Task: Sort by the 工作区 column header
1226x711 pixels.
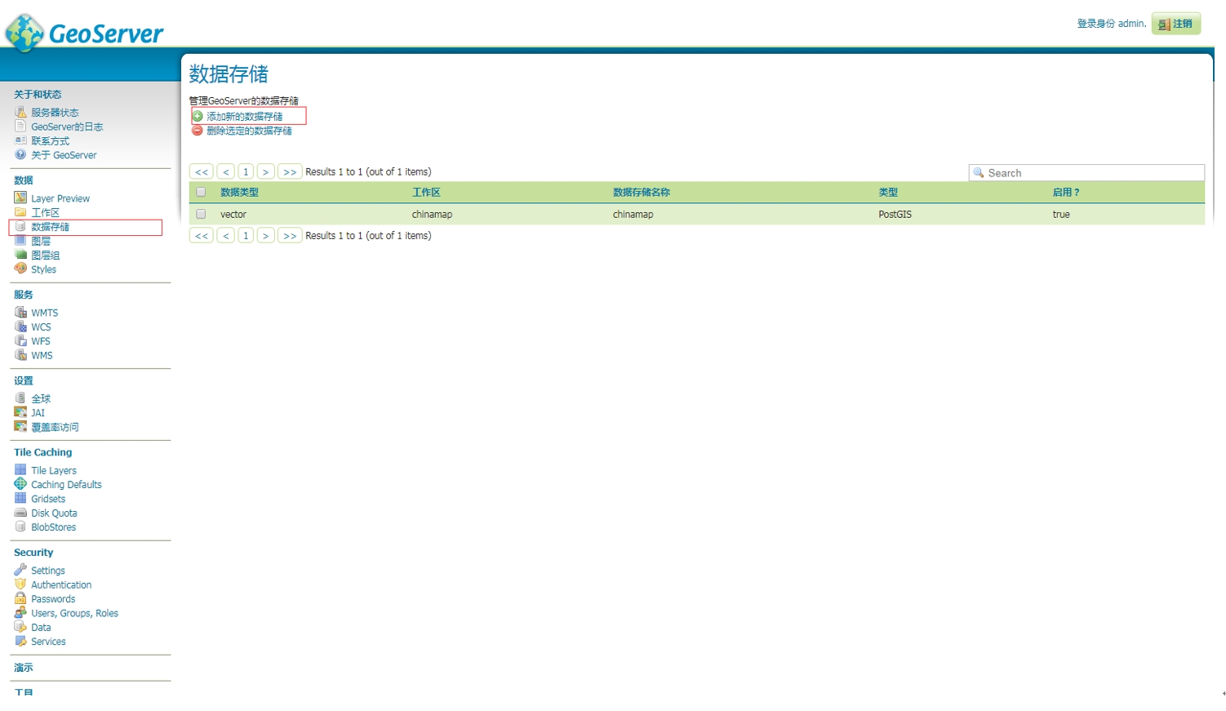Action: (x=426, y=193)
